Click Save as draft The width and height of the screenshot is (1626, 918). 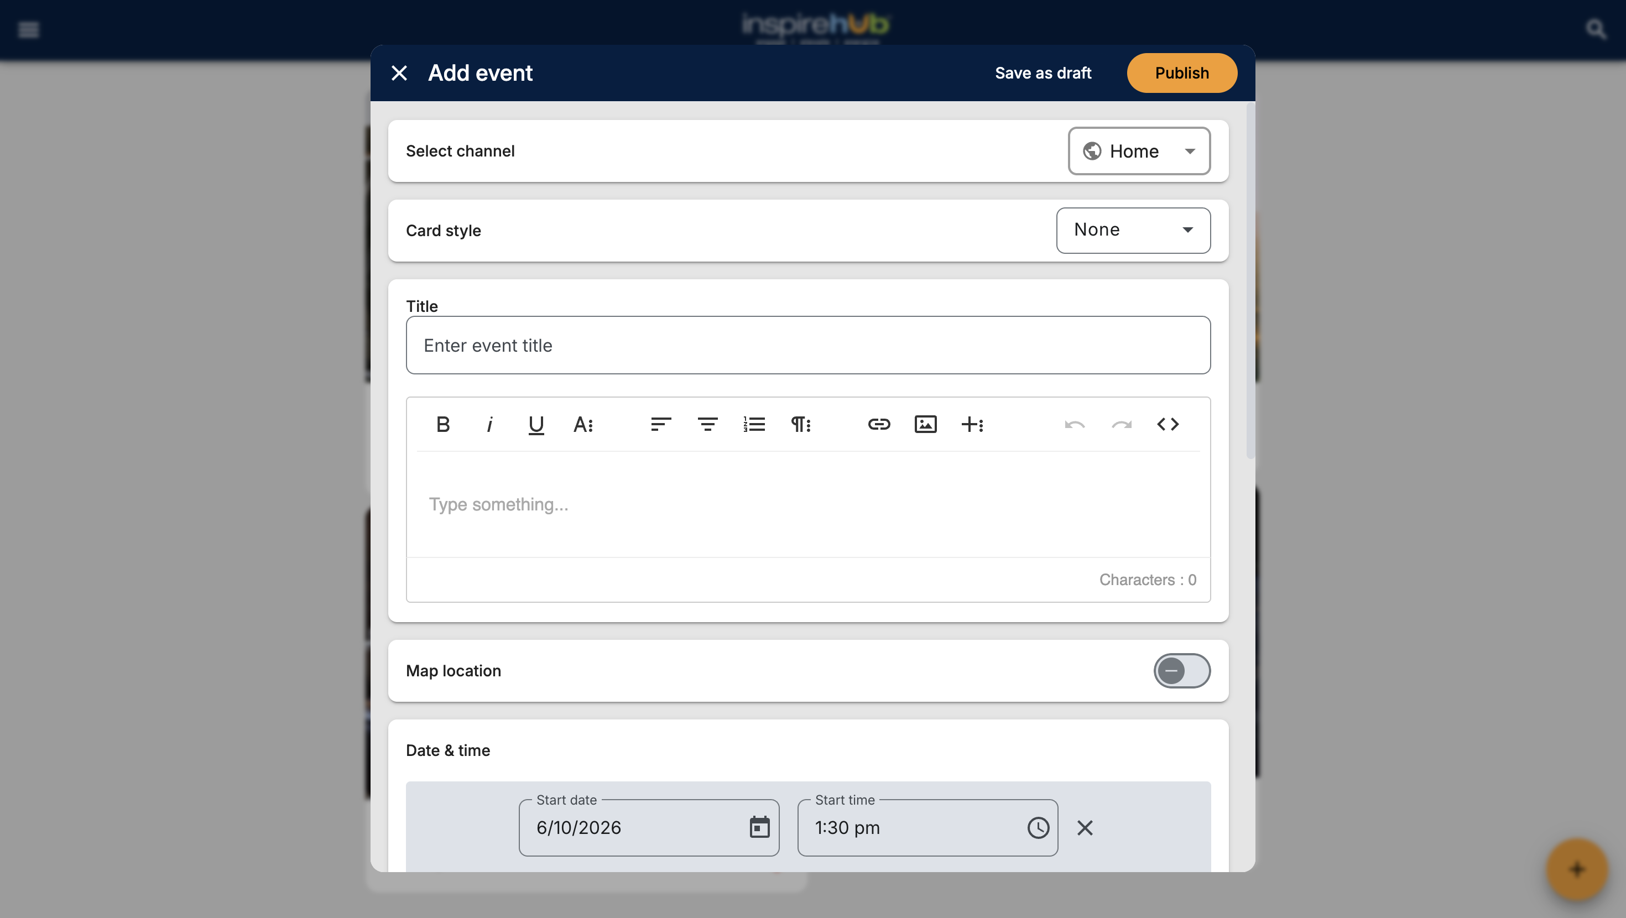click(1043, 72)
